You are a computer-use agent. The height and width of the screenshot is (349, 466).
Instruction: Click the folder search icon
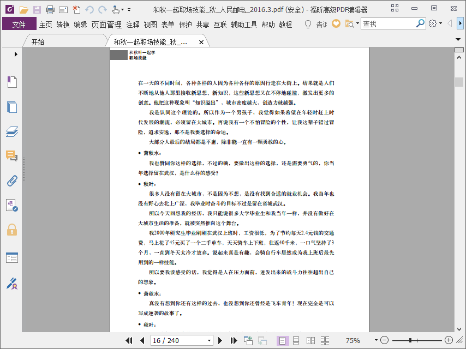coord(349,24)
